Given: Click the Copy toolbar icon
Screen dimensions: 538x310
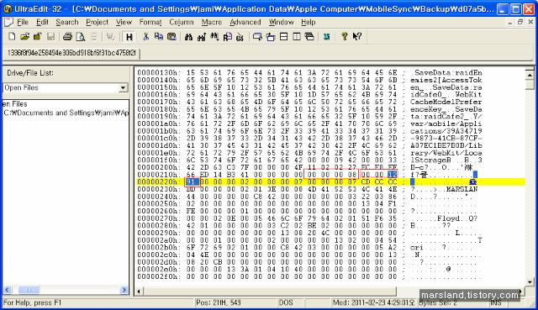Looking at the screenshot, I should click(x=159, y=36).
